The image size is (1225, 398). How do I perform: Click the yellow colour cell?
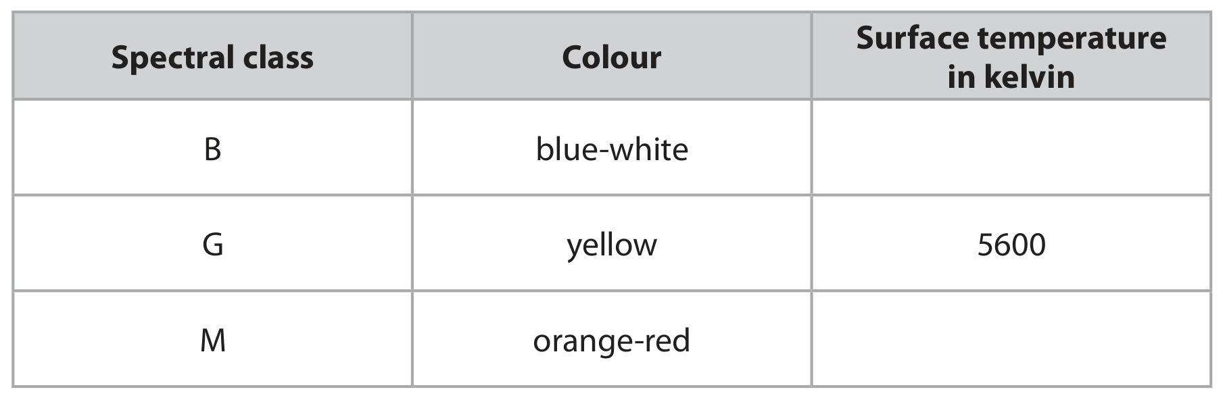(x=612, y=244)
